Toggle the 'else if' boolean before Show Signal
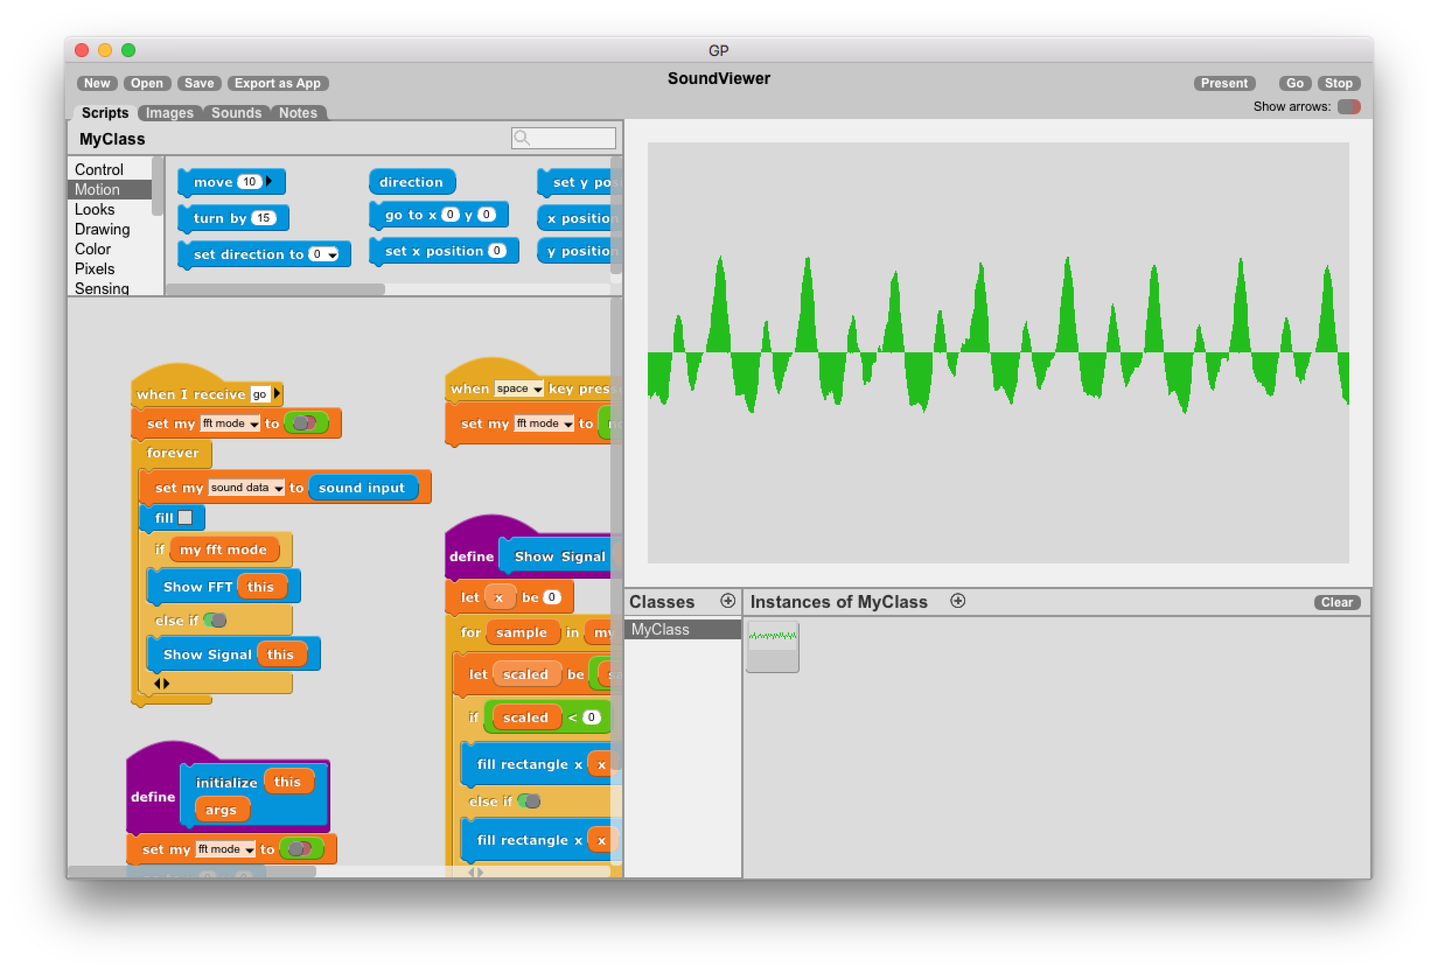Viewport: 1438px width, 973px height. [215, 620]
